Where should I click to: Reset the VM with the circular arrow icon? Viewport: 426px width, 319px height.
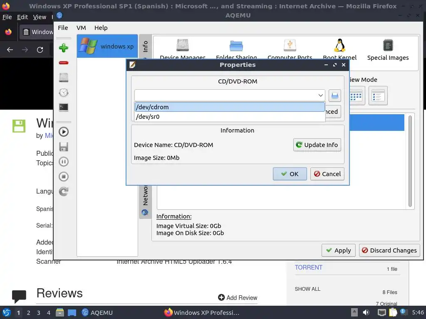point(64,191)
